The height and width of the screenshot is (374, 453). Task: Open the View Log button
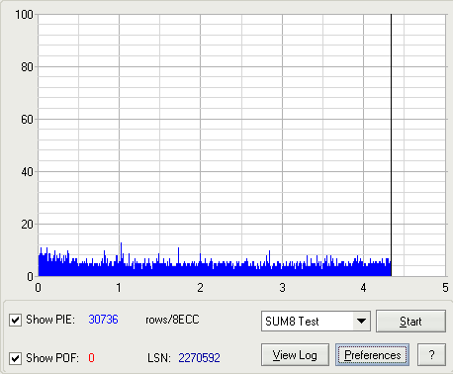click(x=295, y=355)
